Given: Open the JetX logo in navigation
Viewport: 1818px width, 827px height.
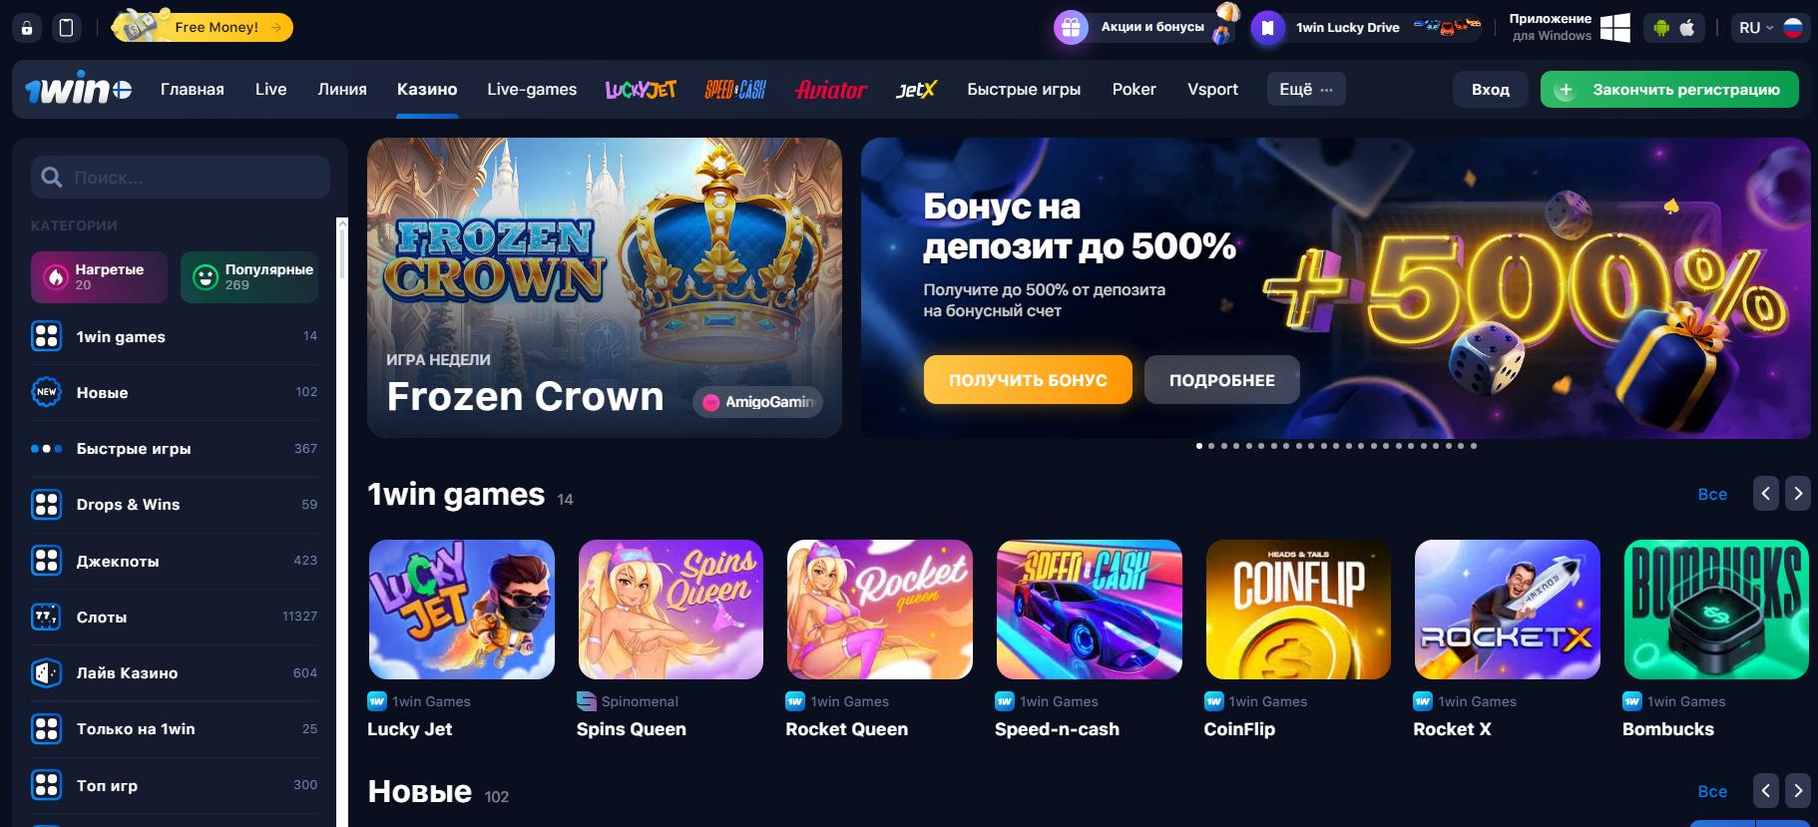Looking at the screenshot, I should (x=916, y=90).
